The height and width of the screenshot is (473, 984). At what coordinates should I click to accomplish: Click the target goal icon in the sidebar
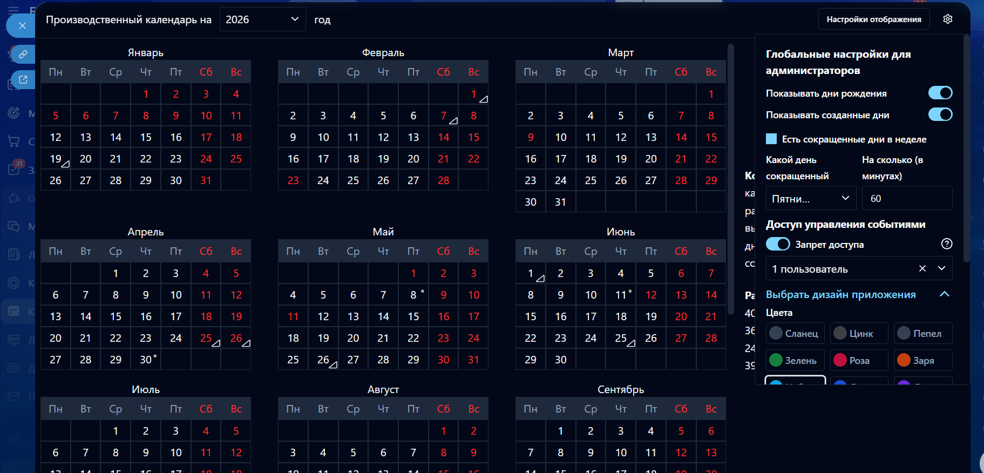tap(13, 113)
